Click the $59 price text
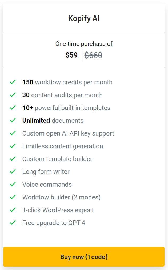 71,55
